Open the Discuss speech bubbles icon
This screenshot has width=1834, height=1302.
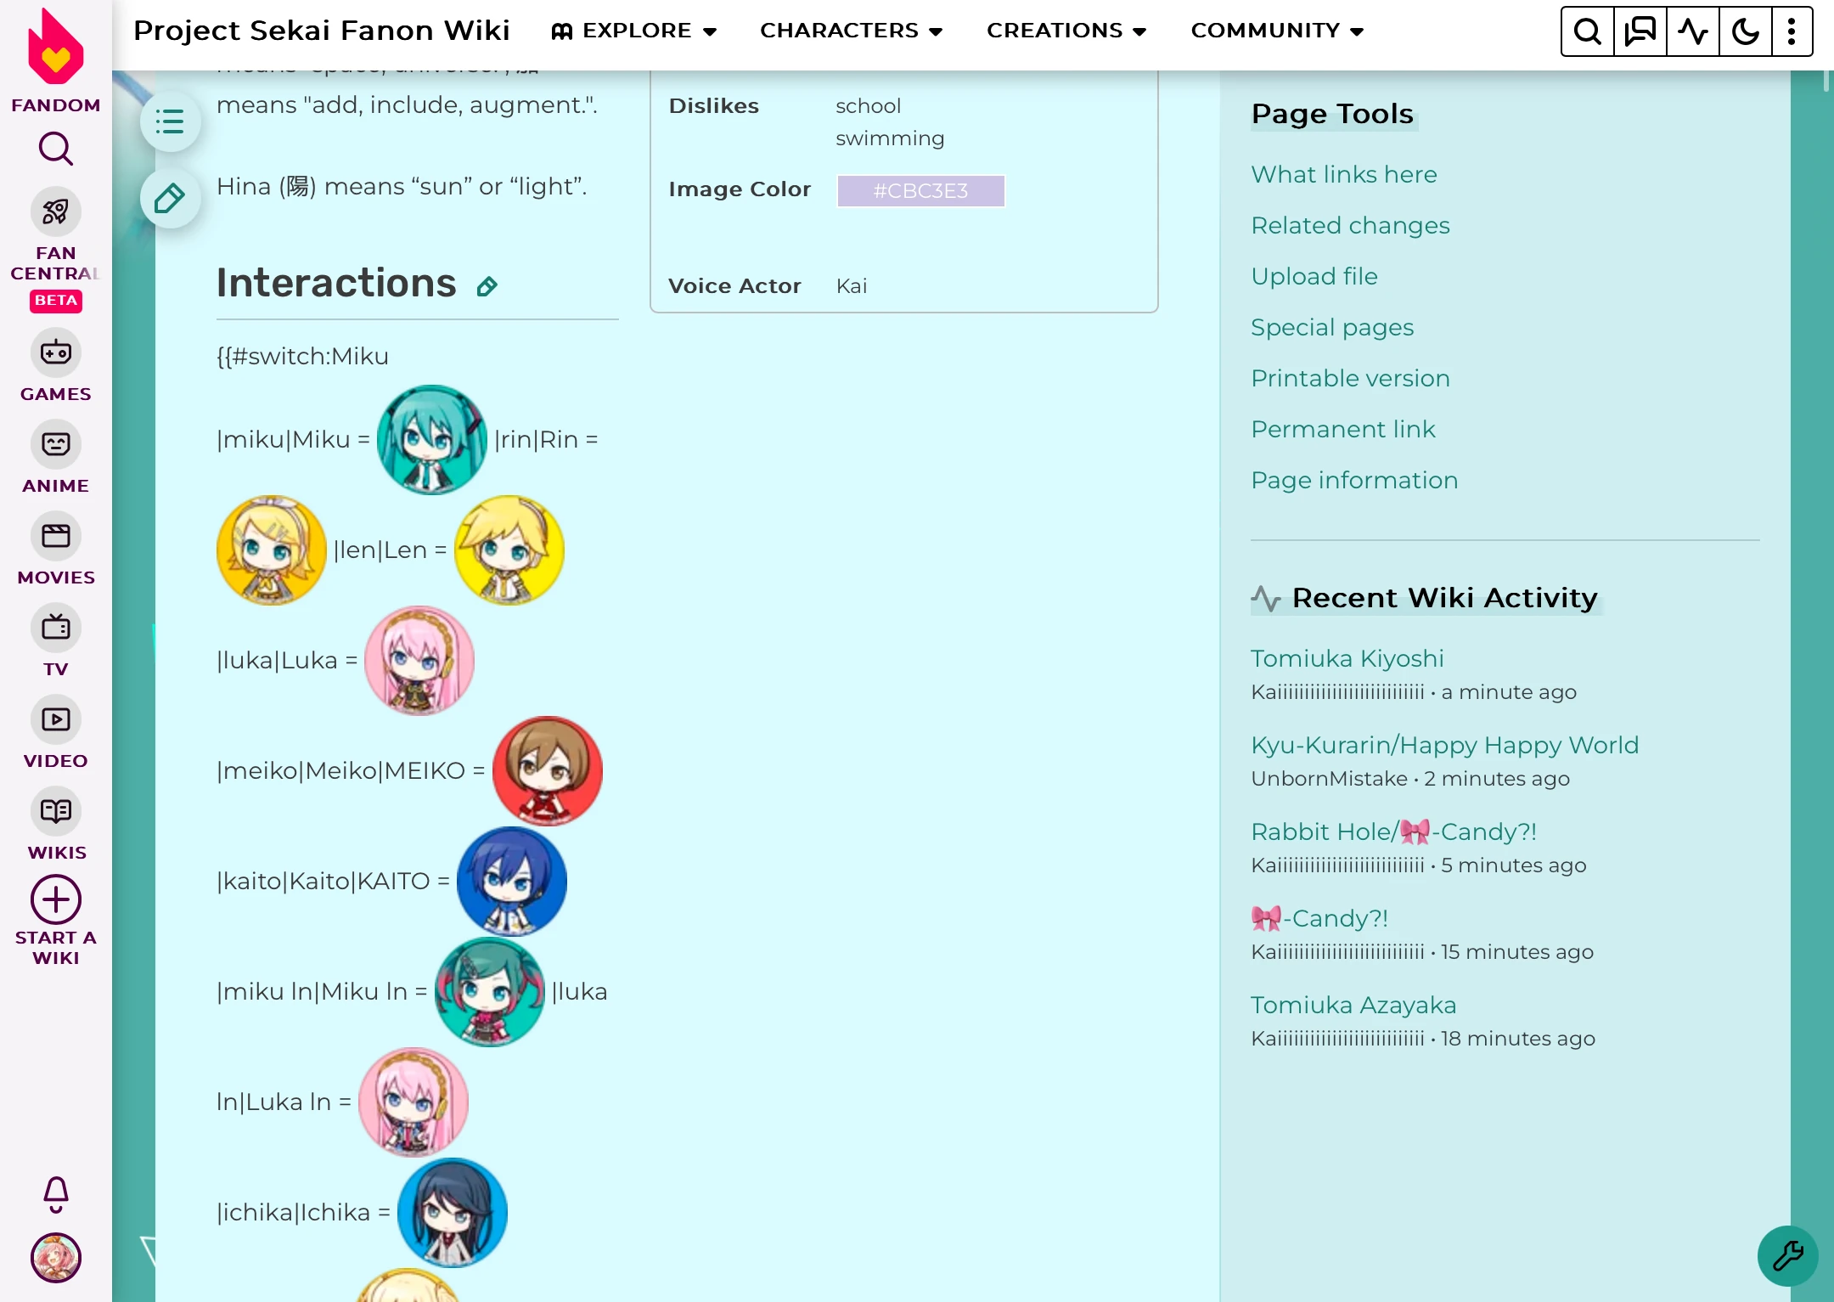pyautogui.click(x=1640, y=31)
